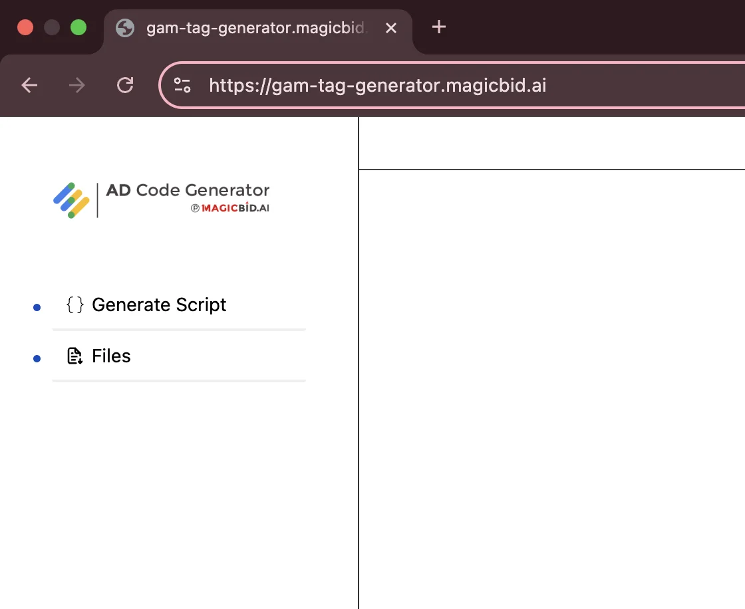Select Files in the sidebar
The image size is (745, 609).
[x=110, y=356]
